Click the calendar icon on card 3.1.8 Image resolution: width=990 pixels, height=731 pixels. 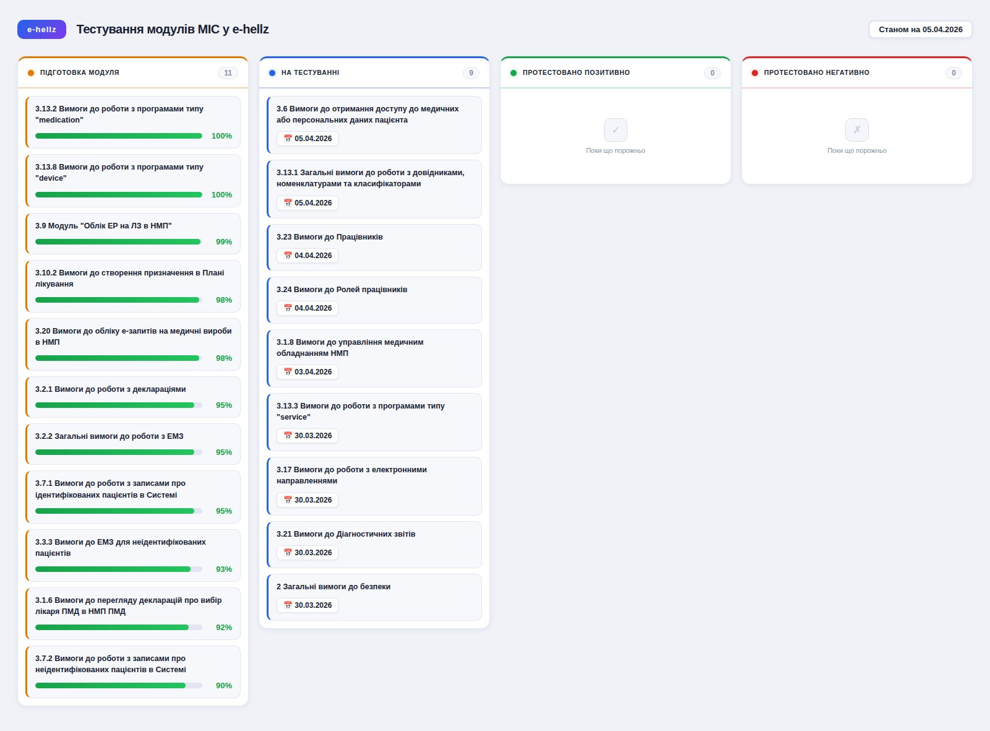[287, 372]
